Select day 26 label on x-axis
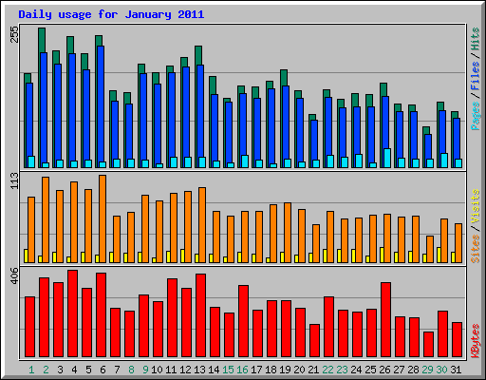 click(x=384, y=370)
